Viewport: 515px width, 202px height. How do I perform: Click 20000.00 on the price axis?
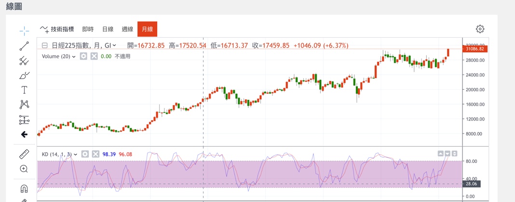coord(475,90)
